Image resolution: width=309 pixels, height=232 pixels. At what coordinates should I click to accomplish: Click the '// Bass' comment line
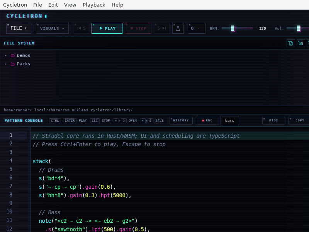coord(49,212)
